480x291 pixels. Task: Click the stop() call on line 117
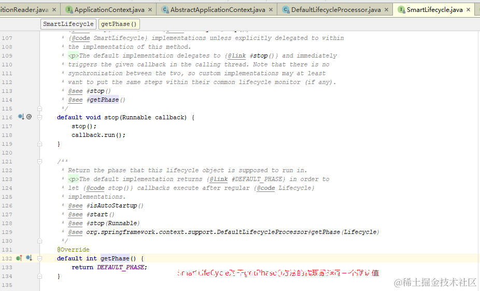coord(84,126)
